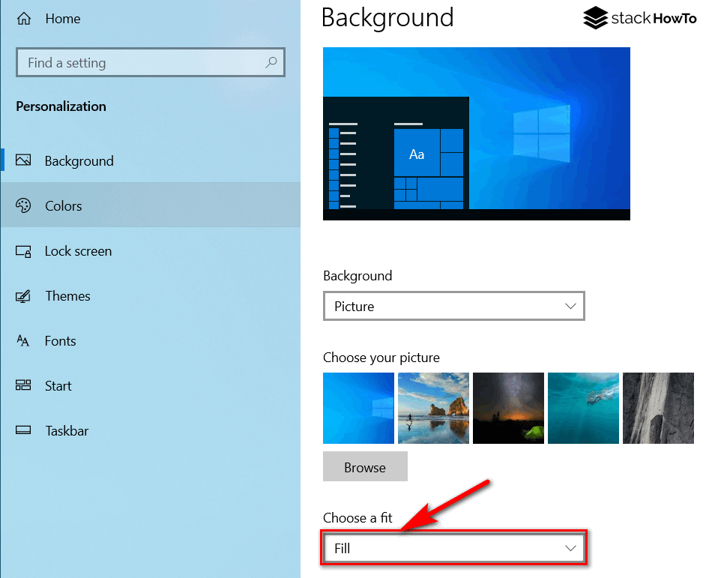Open Lock screen settings icon

(25, 250)
